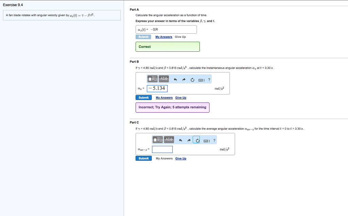Submit the Part C answer

(143, 158)
